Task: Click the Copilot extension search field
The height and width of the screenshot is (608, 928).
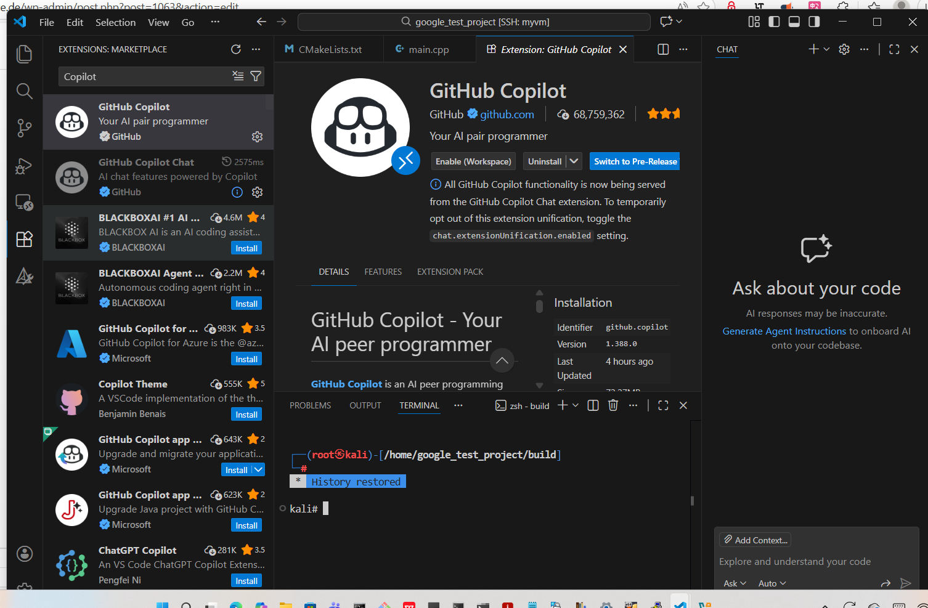Action: tap(145, 76)
